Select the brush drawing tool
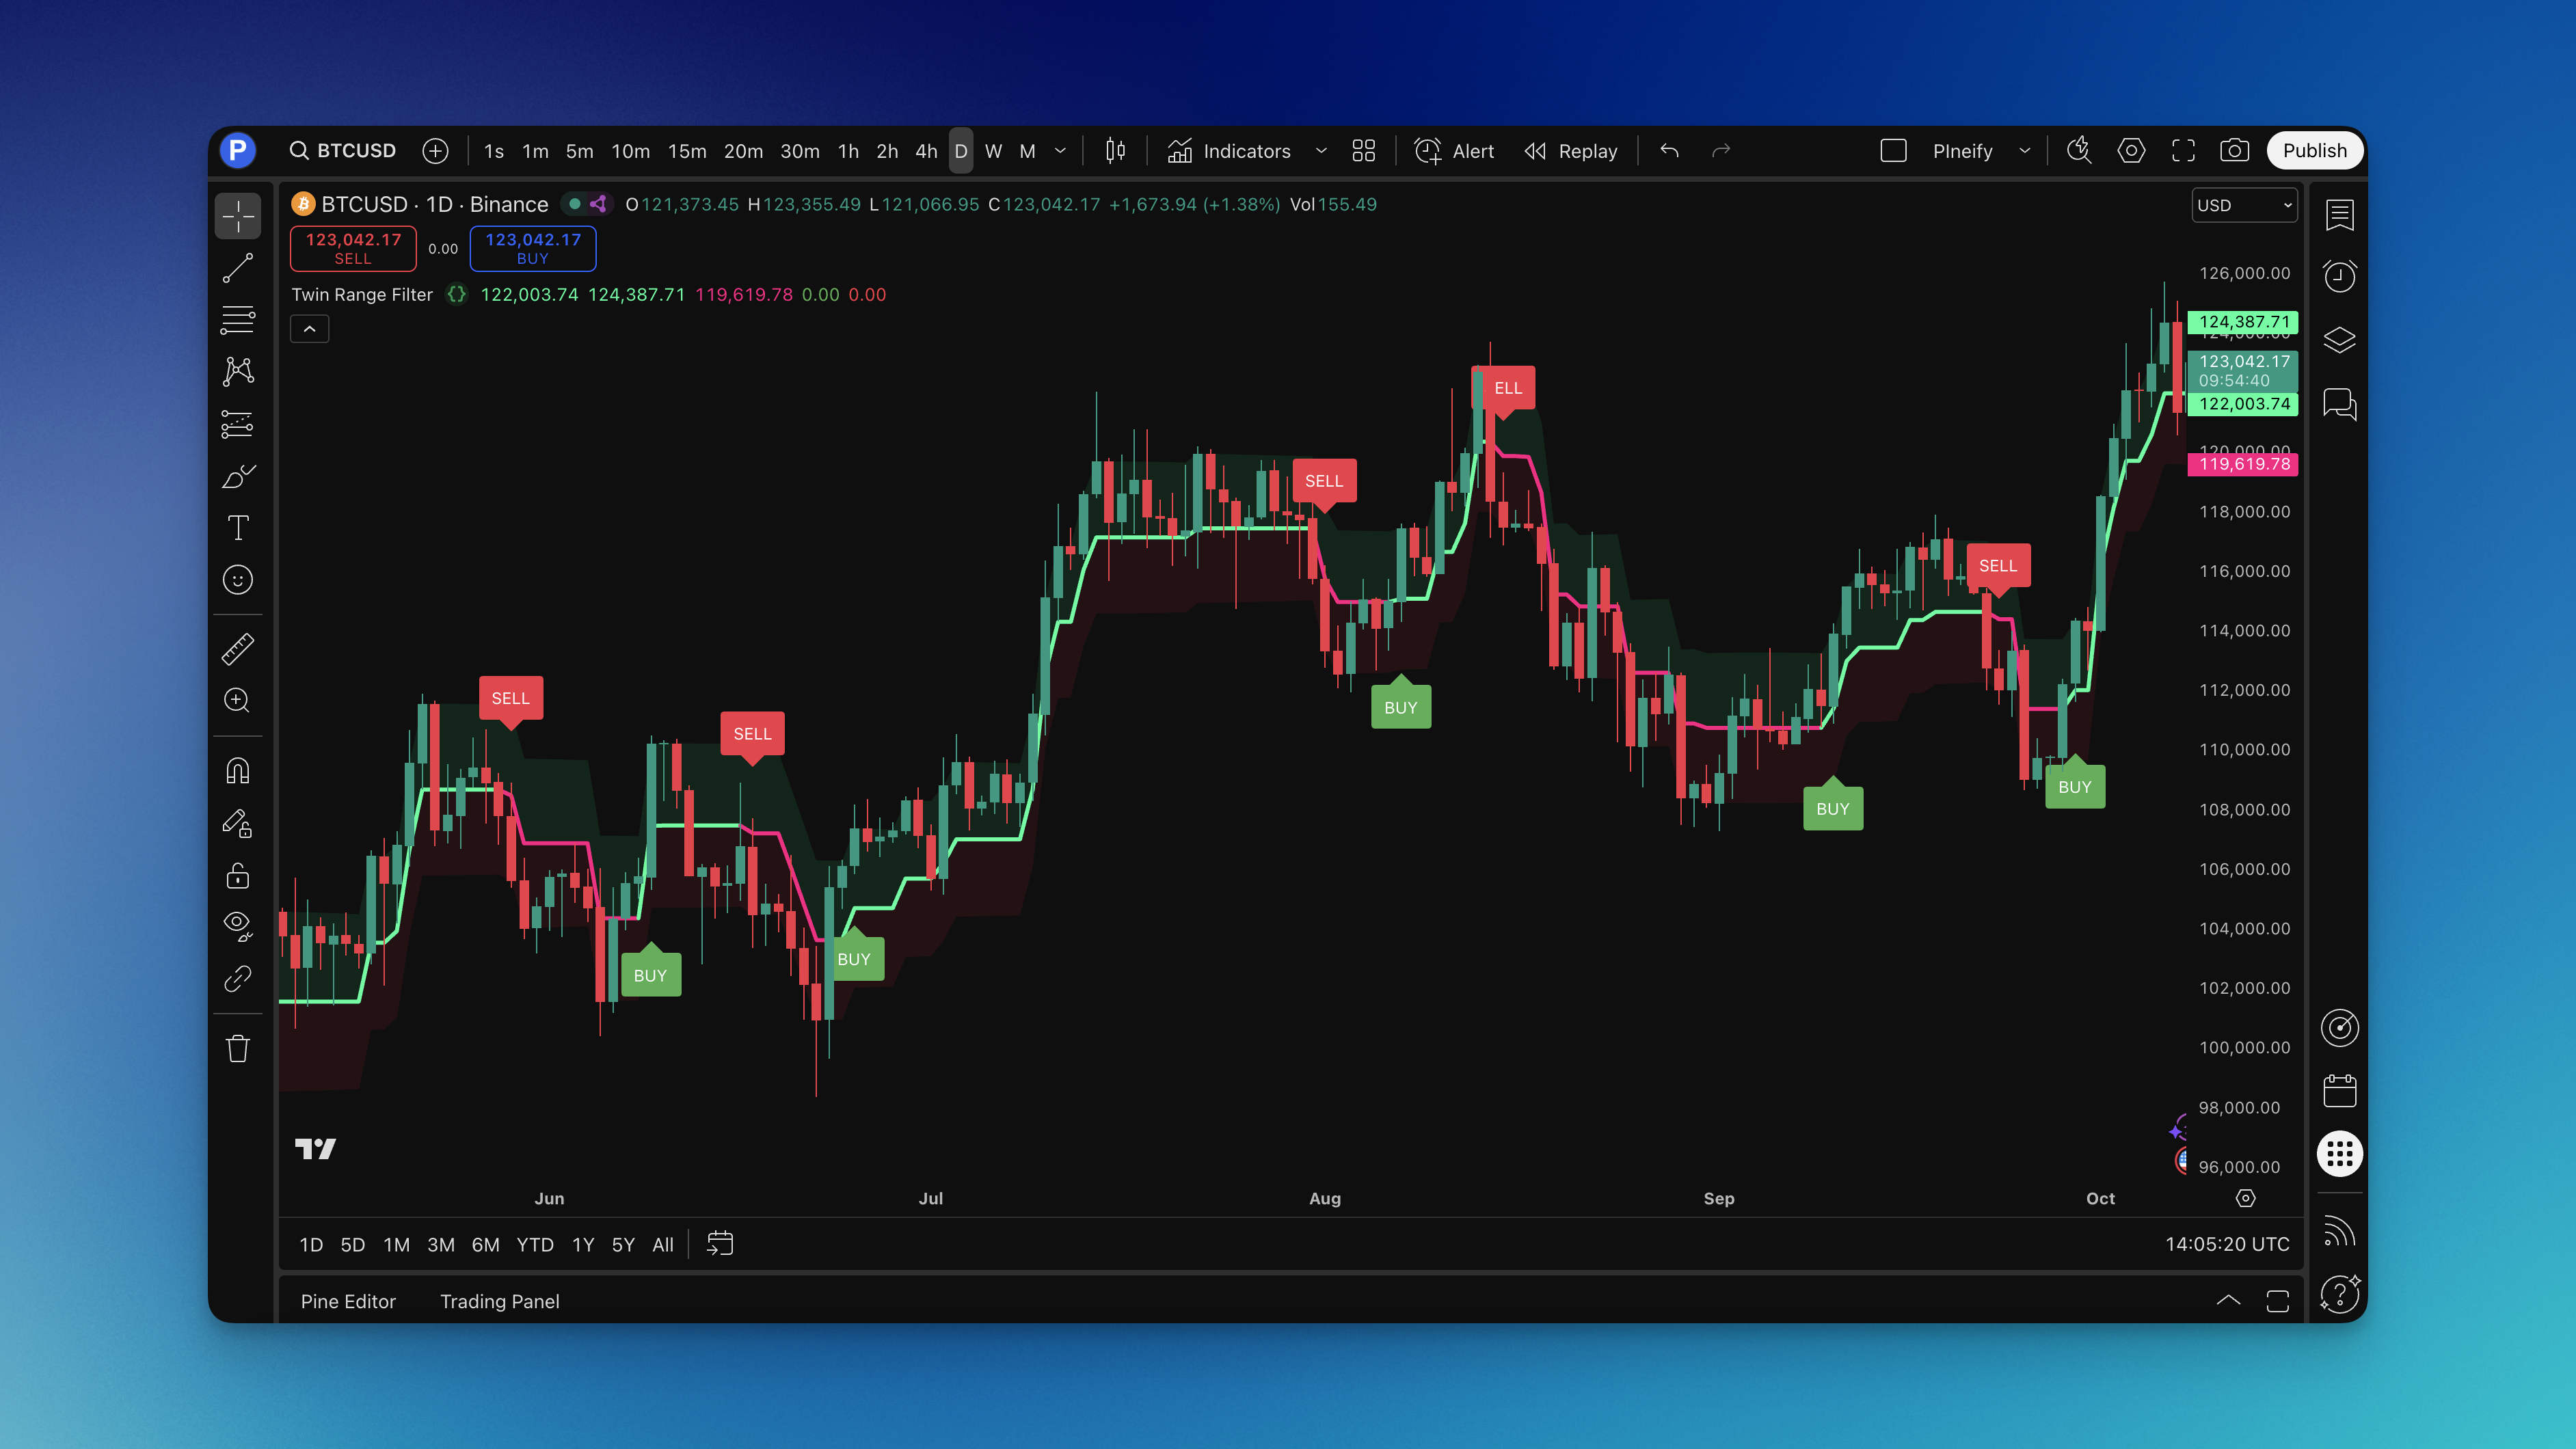The image size is (2576, 1449). [x=238, y=476]
